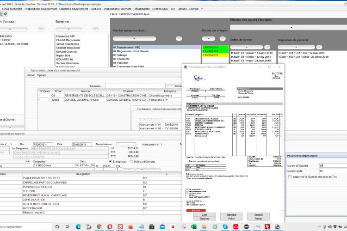The width and height of the screenshot is (347, 231).
Task: Select yellow avenant 3 15/05/2019
Action: tap(215, 55)
